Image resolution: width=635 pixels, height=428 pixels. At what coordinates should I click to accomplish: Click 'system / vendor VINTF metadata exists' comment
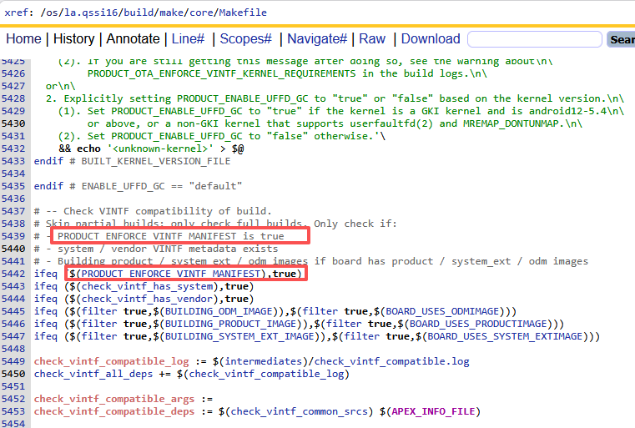(168, 249)
